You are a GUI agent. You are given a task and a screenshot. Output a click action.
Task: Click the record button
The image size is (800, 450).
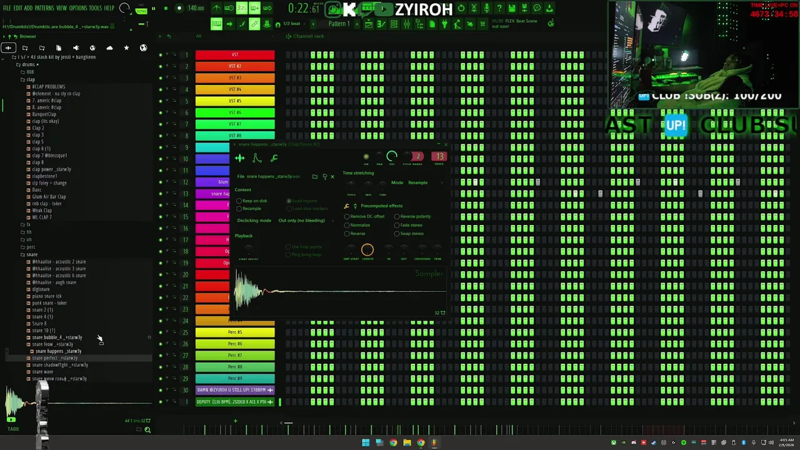[179, 9]
